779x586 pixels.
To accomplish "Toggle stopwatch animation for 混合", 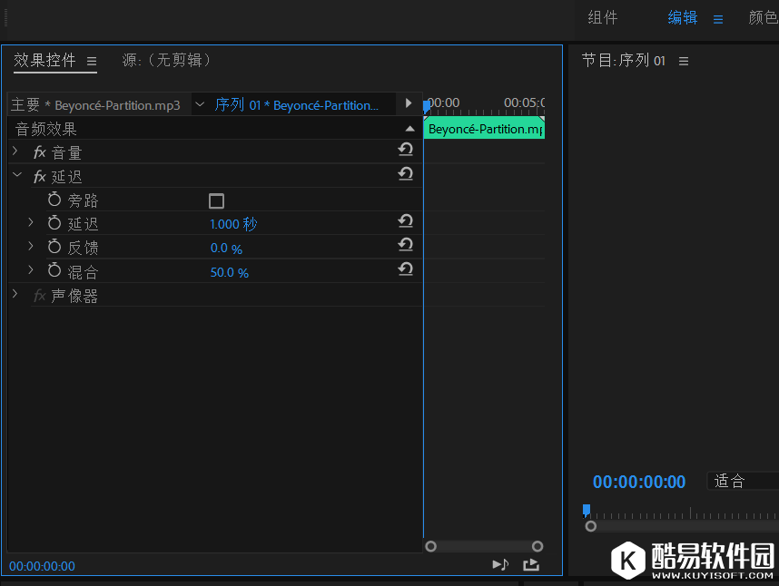I will tap(54, 271).
